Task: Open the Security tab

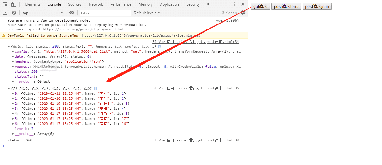Action: (193, 4)
